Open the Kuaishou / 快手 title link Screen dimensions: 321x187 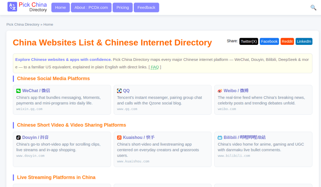click(x=139, y=137)
